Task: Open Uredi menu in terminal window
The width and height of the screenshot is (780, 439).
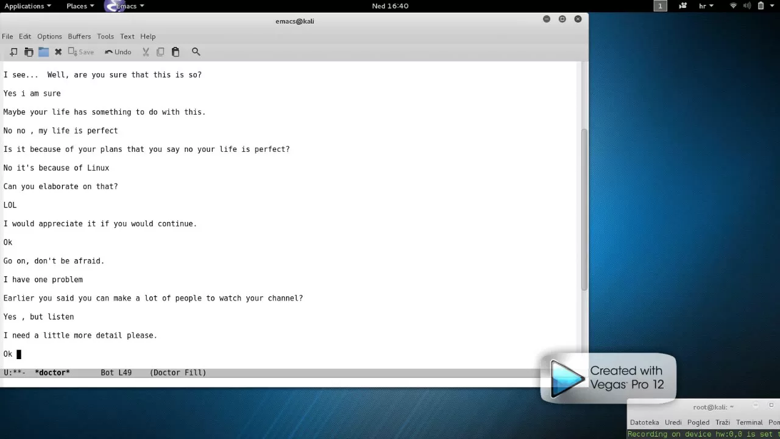Action: click(x=673, y=423)
